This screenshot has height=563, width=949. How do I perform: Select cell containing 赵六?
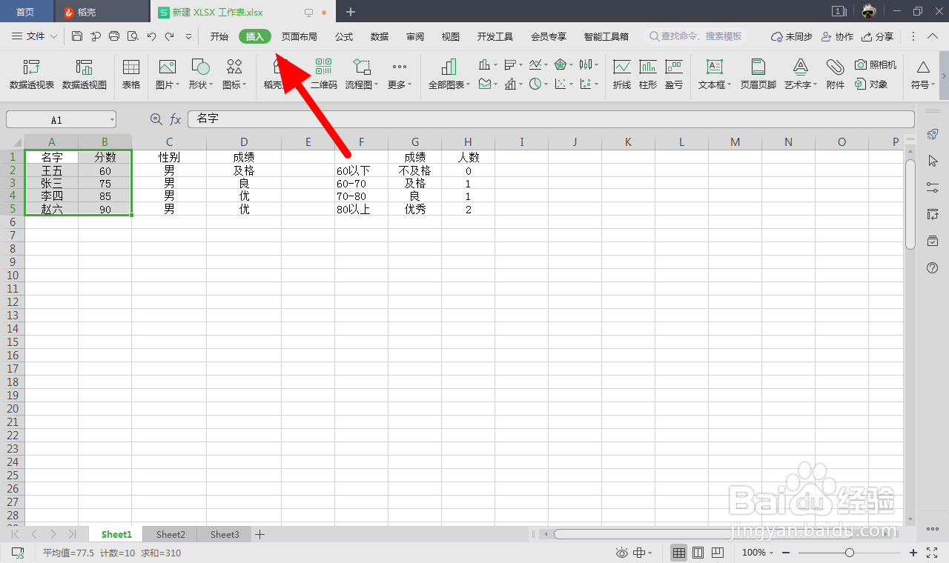(51, 209)
